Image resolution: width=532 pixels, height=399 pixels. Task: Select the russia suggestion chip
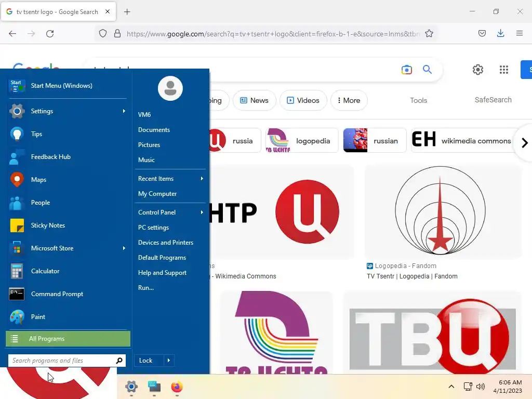click(235, 140)
